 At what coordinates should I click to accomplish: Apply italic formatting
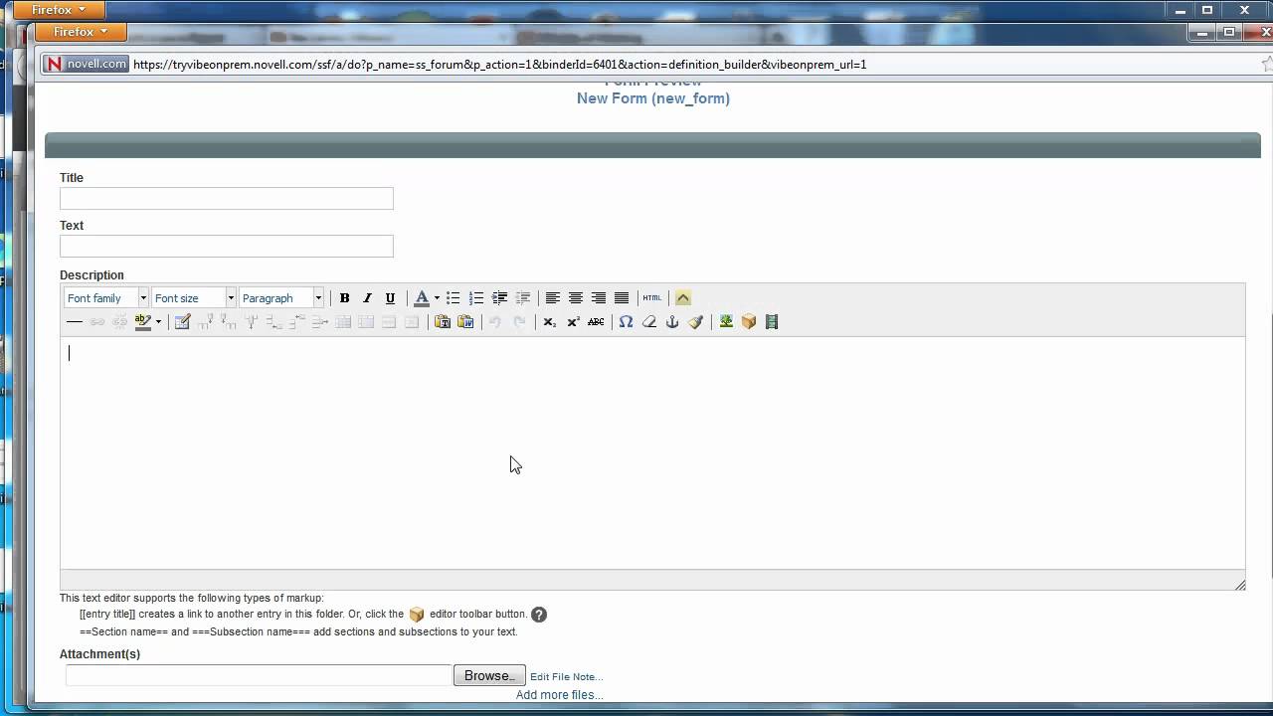pos(367,298)
